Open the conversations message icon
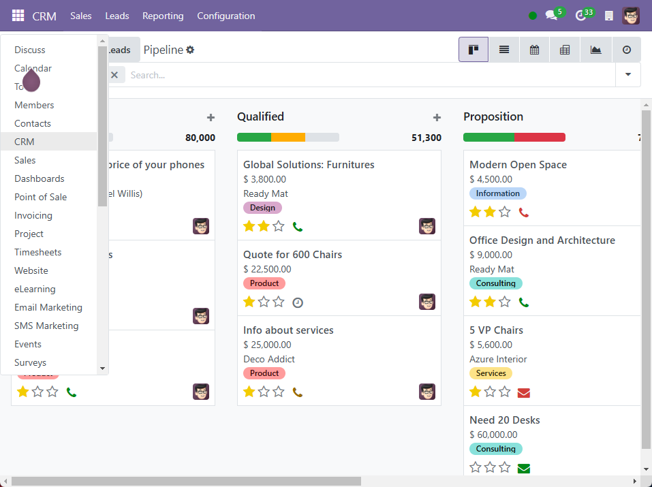The width and height of the screenshot is (652, 487). pos(551,16)
